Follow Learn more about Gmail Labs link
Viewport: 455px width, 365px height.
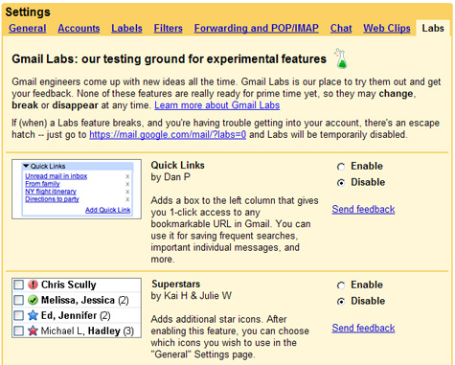(x=217, y=105)
